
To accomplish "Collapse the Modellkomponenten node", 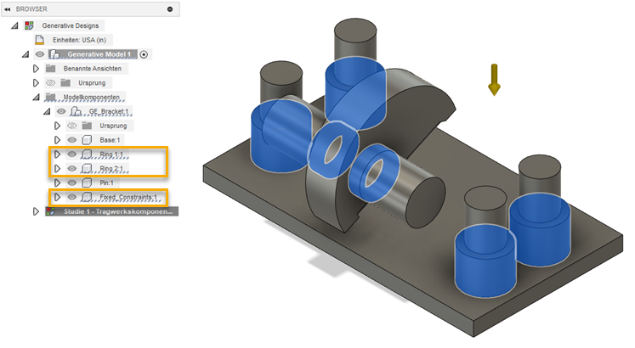I will (x=36, y=97).
